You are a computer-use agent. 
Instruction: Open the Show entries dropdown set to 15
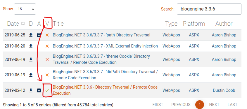pyautogui.click(x=25, y=9)
